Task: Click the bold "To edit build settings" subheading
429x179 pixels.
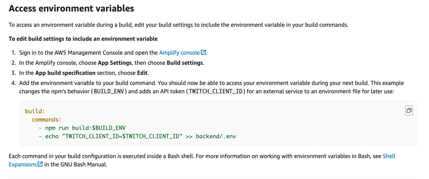Action: pyautogui.click(x=83, y=39)
